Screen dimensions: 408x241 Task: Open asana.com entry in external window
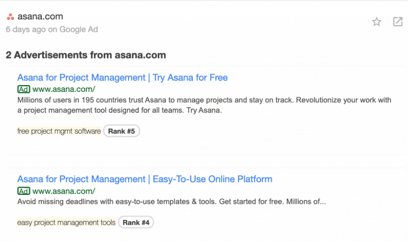(398, 22)
